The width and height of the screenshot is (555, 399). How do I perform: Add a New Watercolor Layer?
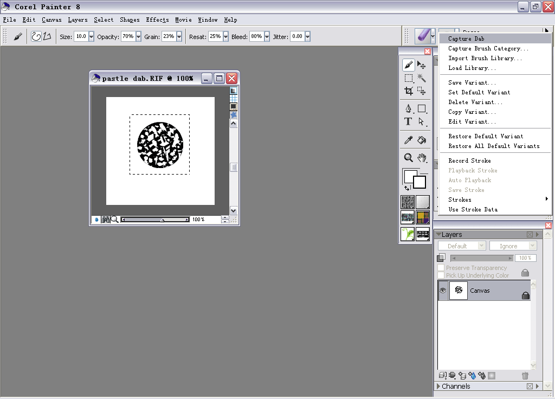[472, 375]
